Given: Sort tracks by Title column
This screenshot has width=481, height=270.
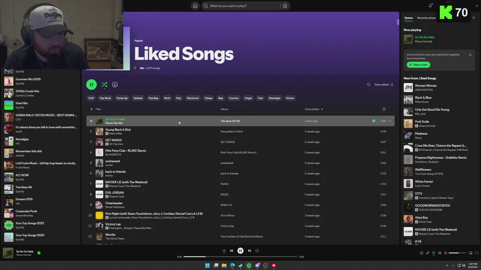Looking at the screenshot, I should point(98,109).
